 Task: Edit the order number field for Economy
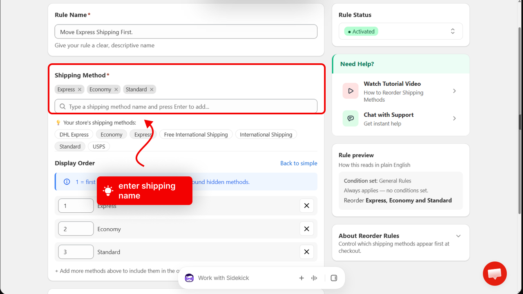coord(76,229)
